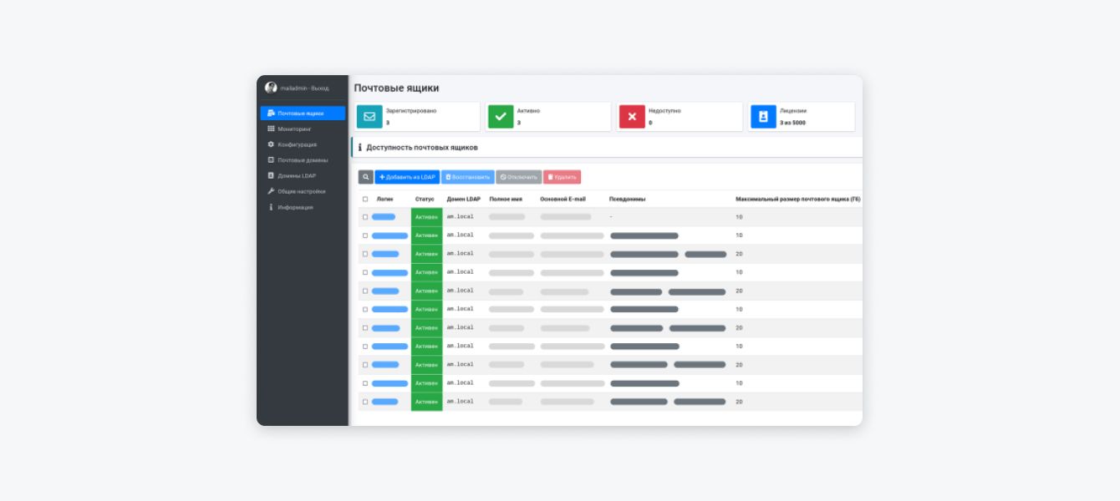Screen dimensions: 1120x501
Task: Click the mailadmin user avatar
Action: (271, 88)
